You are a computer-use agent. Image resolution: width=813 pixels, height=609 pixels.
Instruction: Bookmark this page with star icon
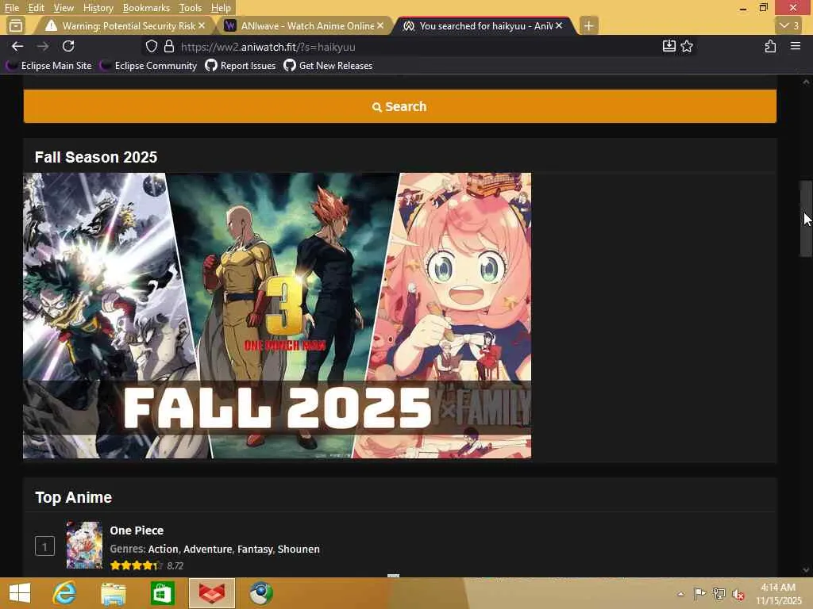click(x=687, y=46)
